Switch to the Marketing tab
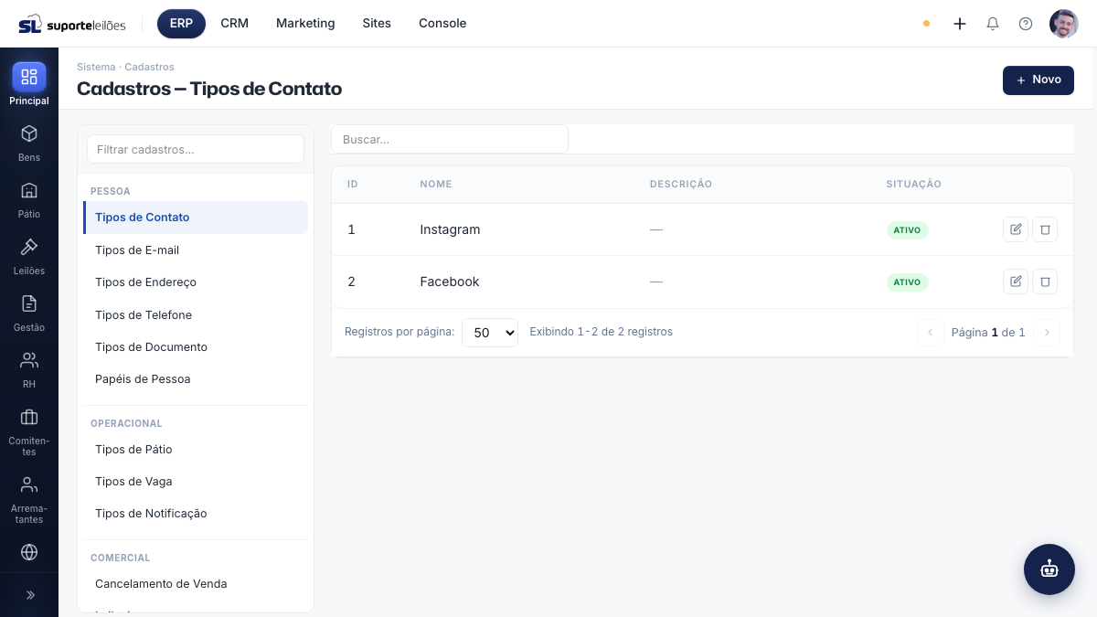1097x617 pixels. [305, 24]
